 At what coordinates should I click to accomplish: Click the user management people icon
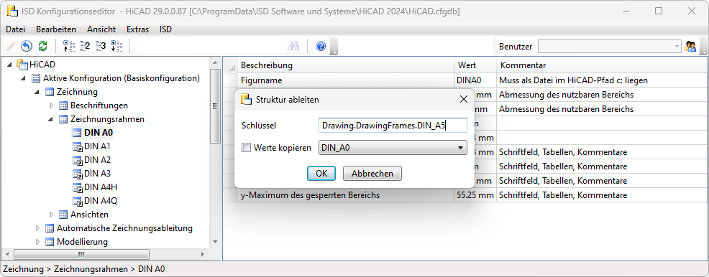point(690,46)
